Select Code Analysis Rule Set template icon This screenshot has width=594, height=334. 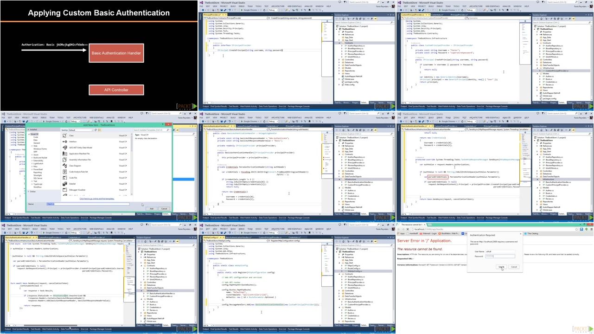point(64,172)
